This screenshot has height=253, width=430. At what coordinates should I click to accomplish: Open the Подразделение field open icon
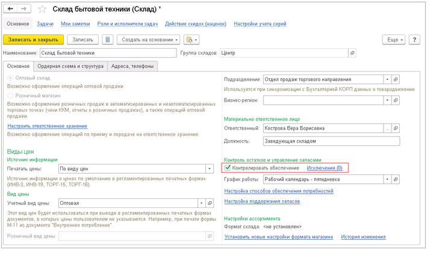[x=396, y=79]
